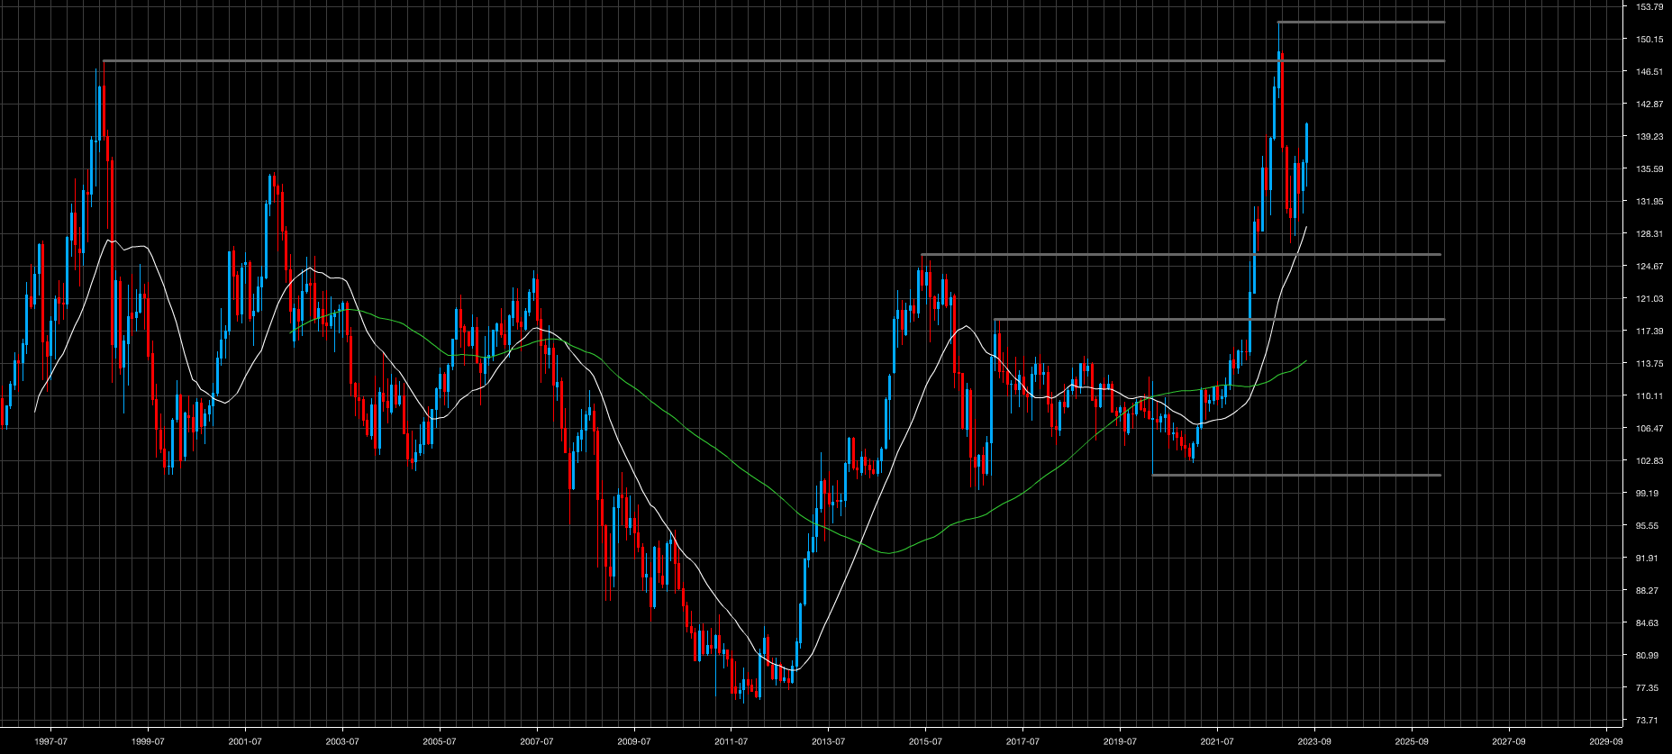Click the 135.59 price axis label

1649,169
